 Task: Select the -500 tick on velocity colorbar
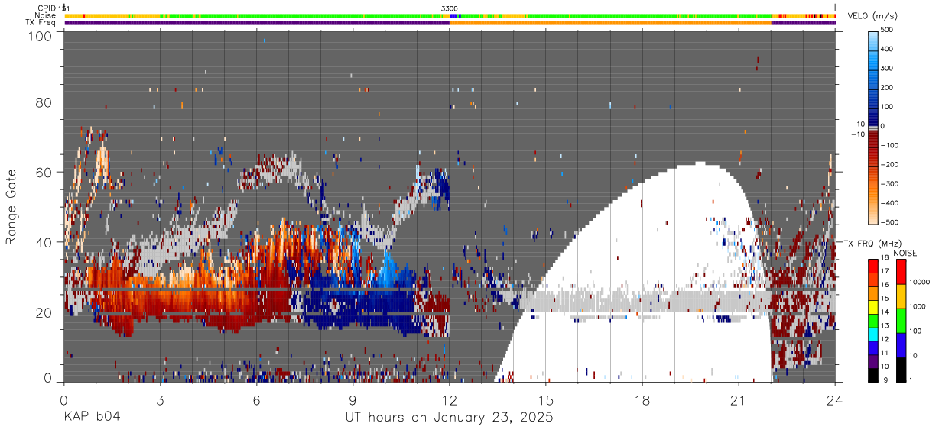pos(890,223)
